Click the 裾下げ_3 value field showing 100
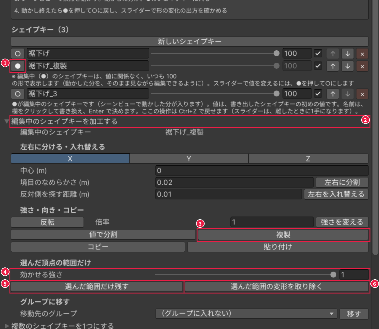The width and height of the screenshot is (379, 329). (x=297, y=94)
